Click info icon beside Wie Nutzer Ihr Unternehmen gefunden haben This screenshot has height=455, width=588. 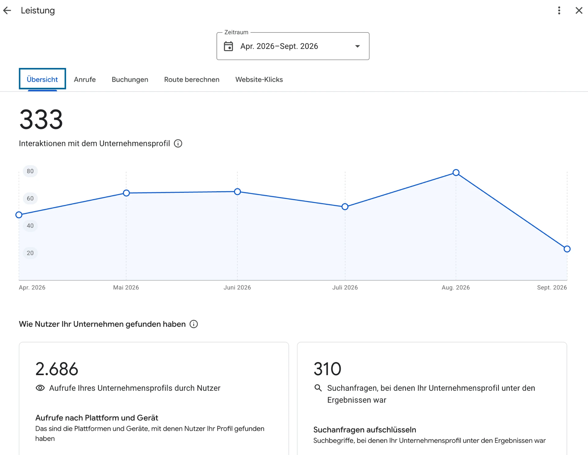pyautogui.click(x=194, y=324)
